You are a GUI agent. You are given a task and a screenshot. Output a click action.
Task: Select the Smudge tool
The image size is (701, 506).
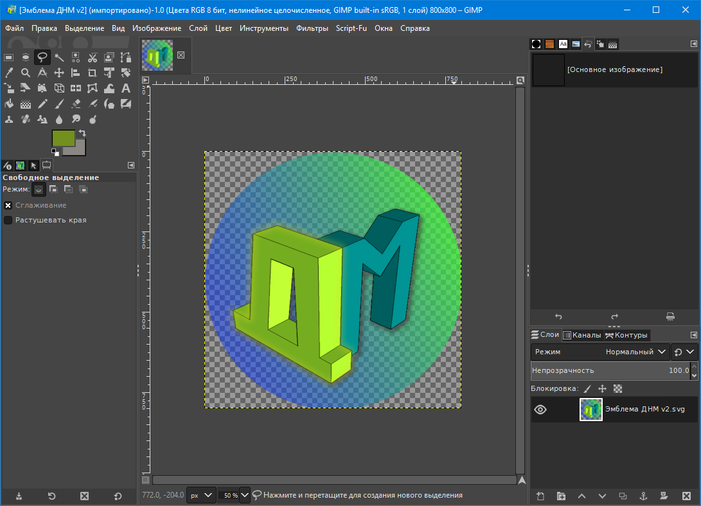76,120
